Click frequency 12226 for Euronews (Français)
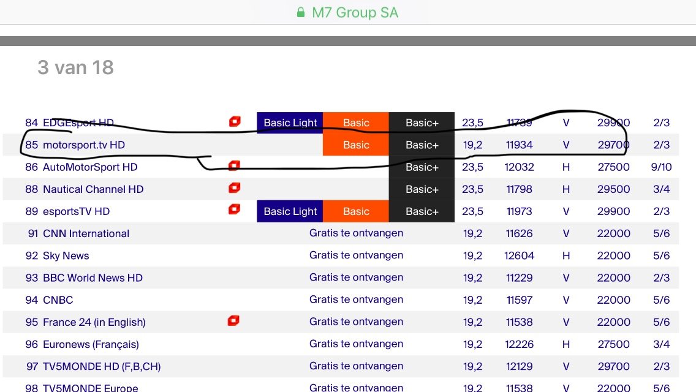Image resolution: width=696 pixels, height=392 pixels. pos(520,344)
